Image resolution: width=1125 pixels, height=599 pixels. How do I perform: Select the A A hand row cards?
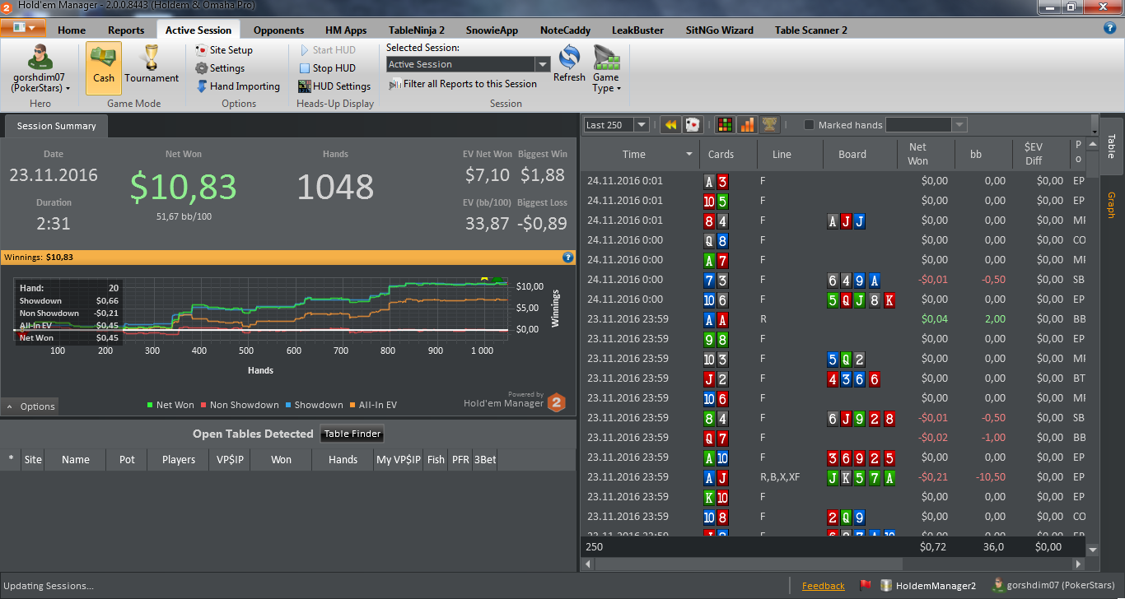click(716, 319)
